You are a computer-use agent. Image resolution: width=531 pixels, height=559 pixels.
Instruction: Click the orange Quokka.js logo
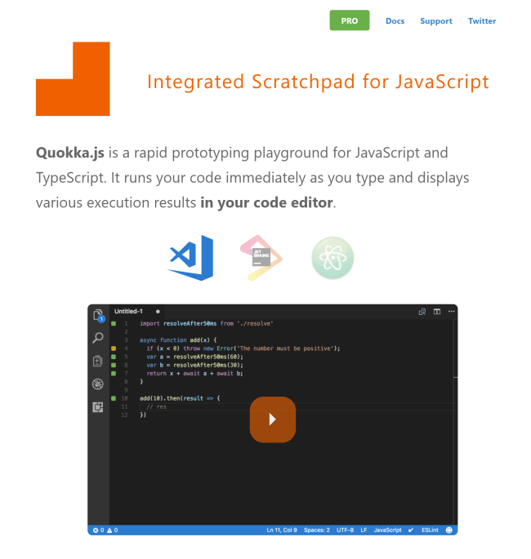click(72, 79)
